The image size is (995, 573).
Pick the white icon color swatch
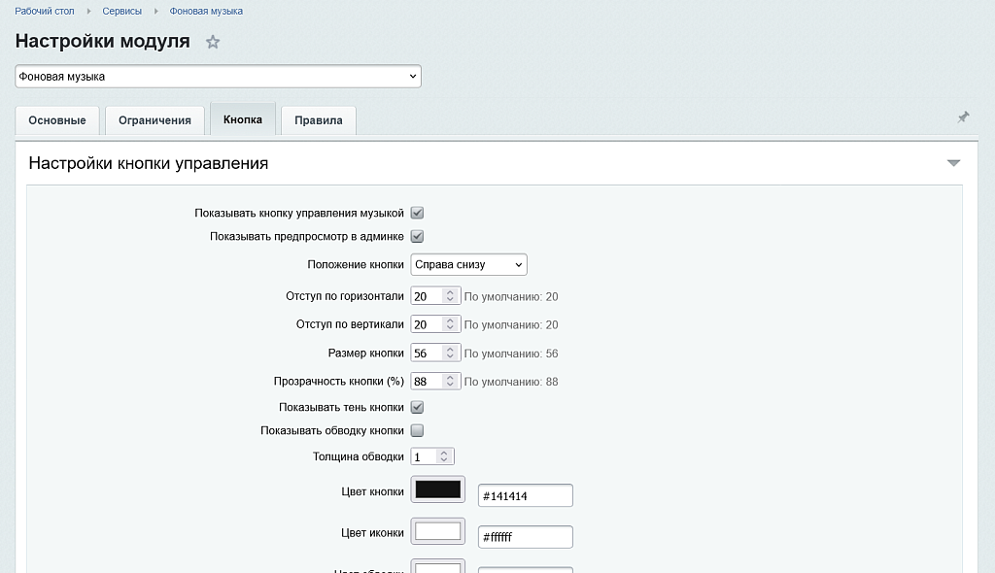[438, 531]
